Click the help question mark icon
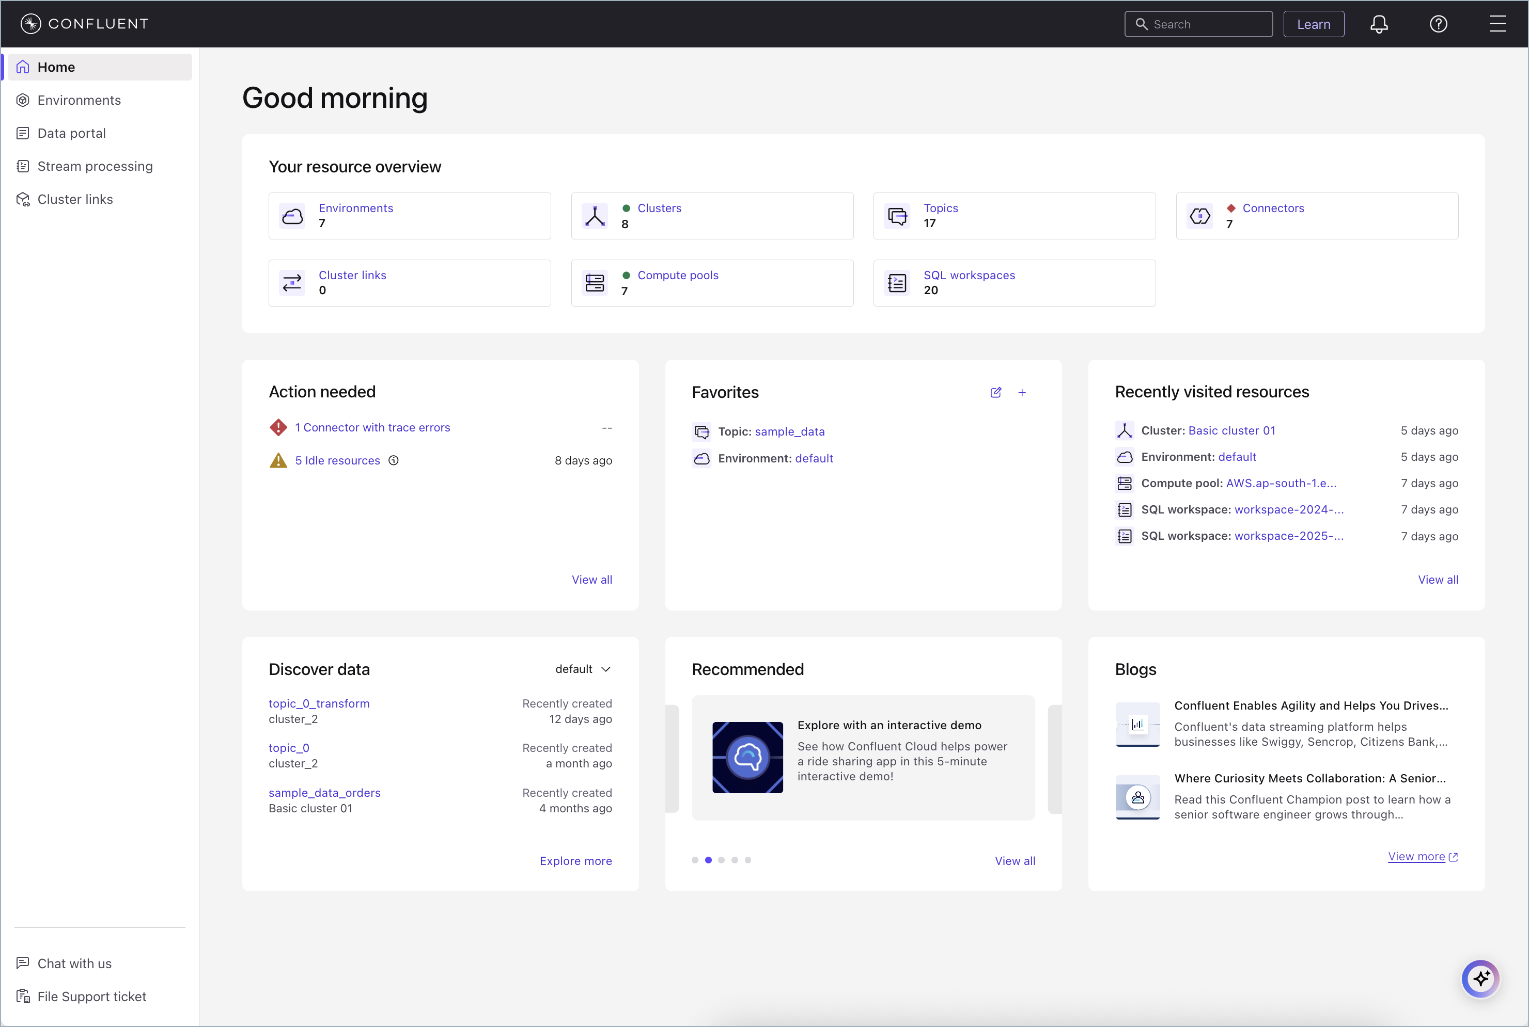This screenshot has height=1027, width=1529. click(1438, 24)
